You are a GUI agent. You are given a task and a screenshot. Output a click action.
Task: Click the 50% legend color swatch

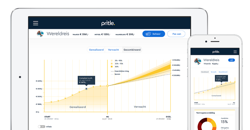click(112, 67)
